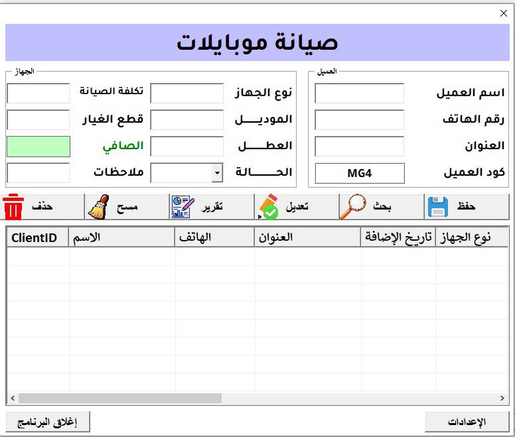Click the اسم العميل label
Screen dimensions: 515x437
[x=471, y=93]
